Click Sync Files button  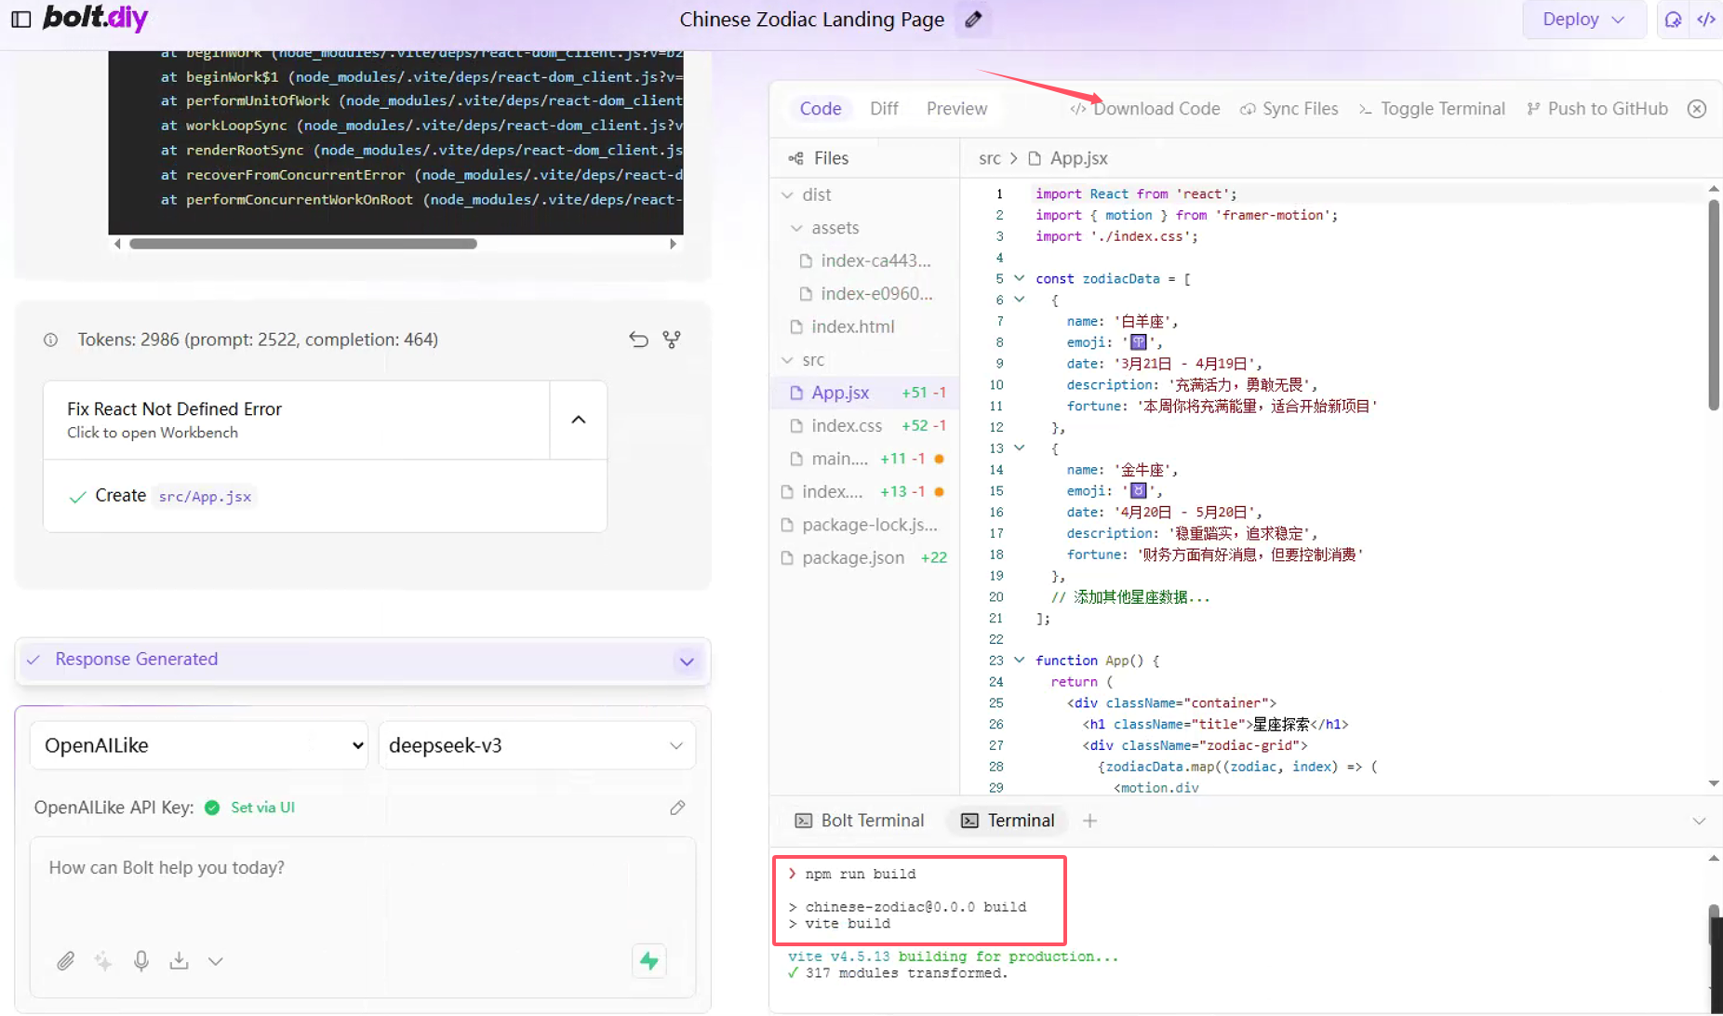click(1289, 109)
